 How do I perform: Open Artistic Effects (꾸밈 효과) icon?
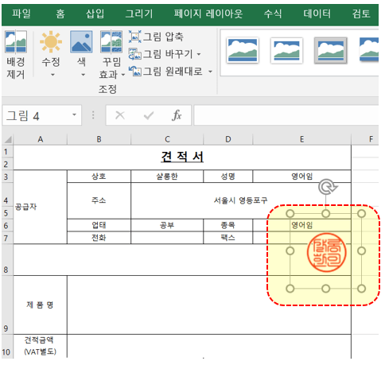(111, 41)
